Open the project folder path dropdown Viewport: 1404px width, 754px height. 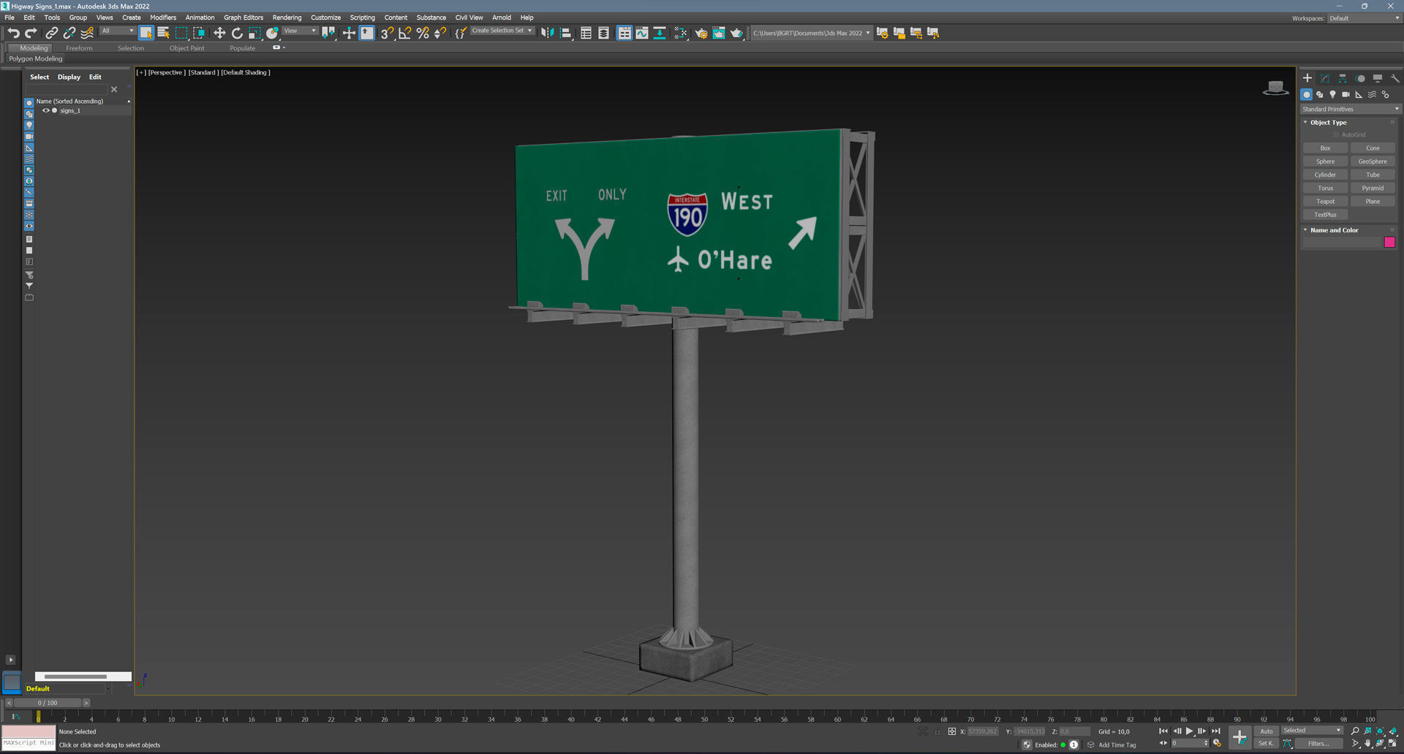click(x=811, y=33)
